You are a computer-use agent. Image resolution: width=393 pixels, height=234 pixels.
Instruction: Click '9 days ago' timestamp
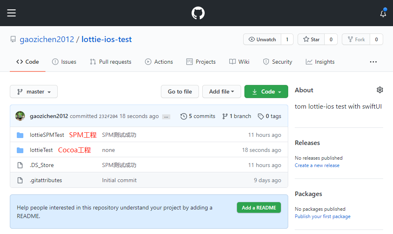[x=267, y=180]
